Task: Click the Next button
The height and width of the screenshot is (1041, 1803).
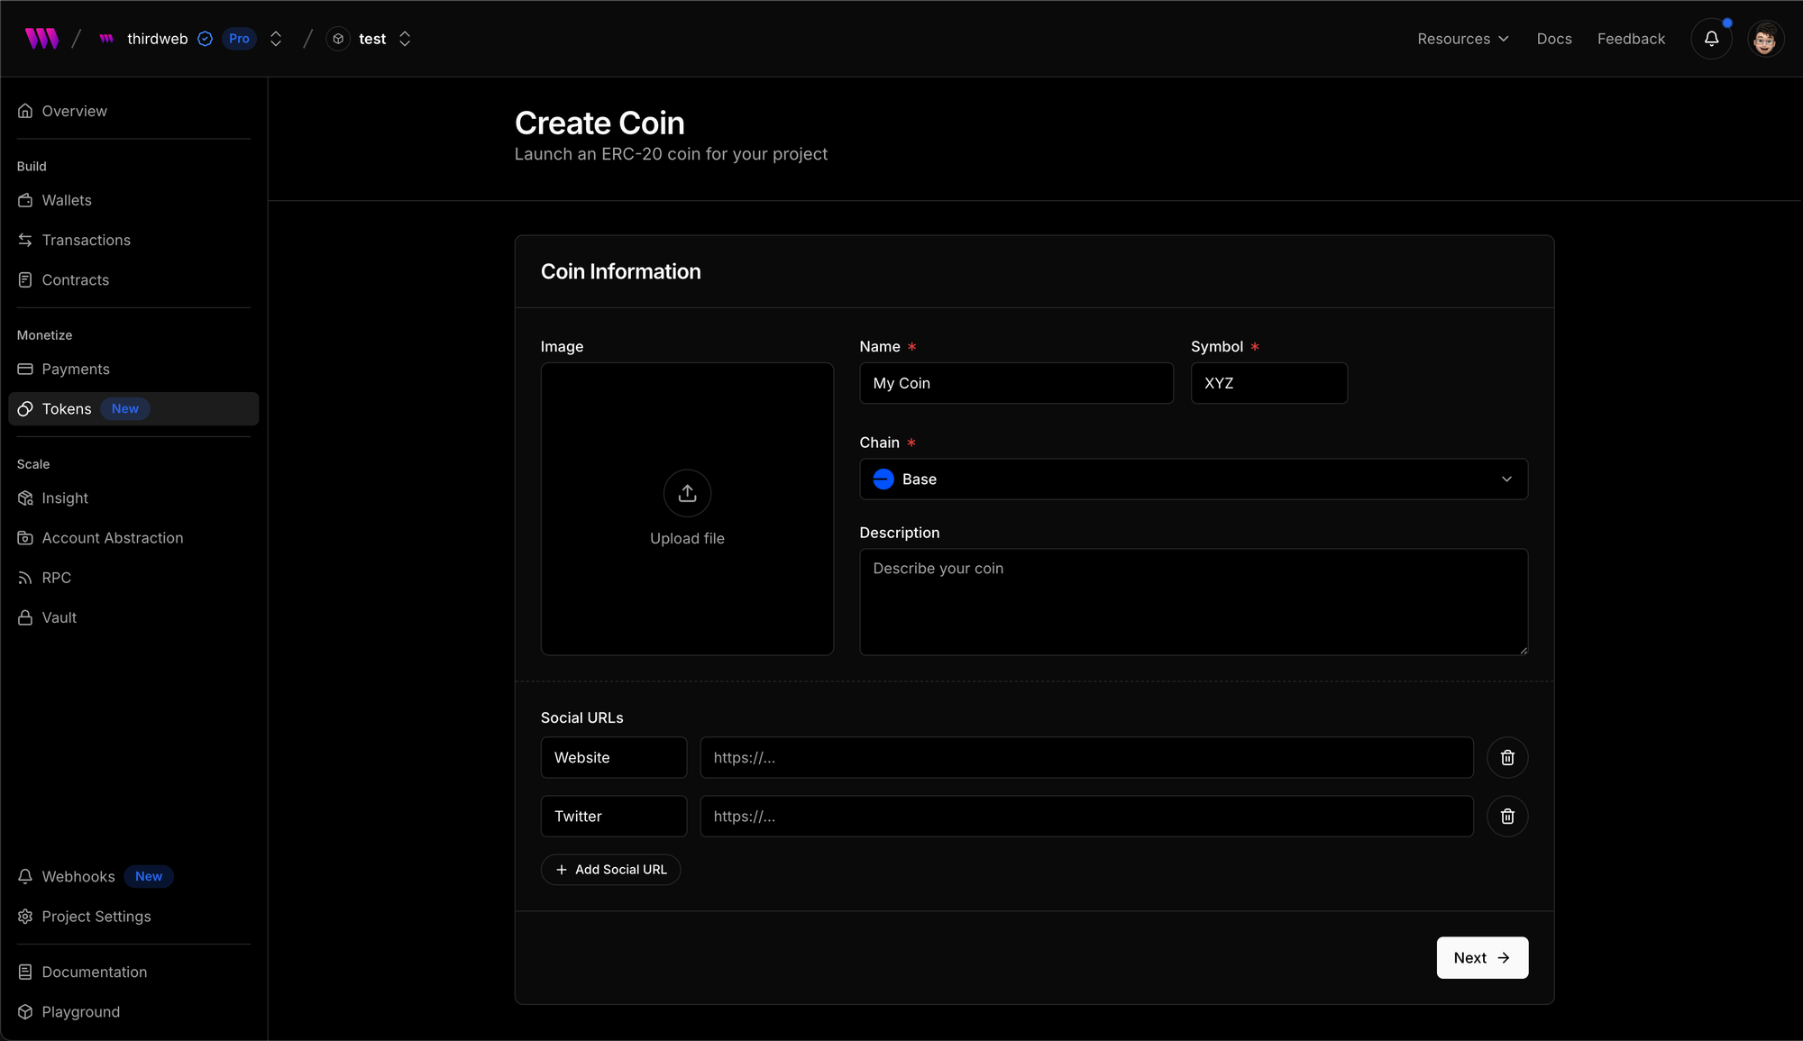Action: pos(1481,958)
